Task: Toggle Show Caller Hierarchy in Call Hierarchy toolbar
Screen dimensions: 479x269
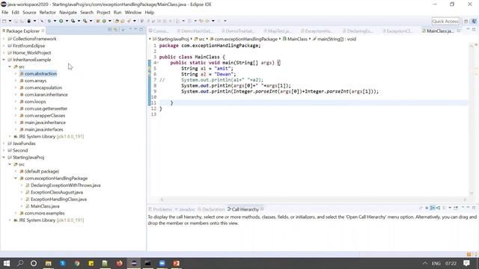Action: [433, 208]
